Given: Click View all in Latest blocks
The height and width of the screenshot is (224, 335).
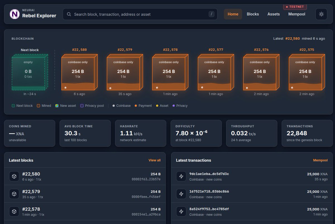Looking at the screenshot, I should pyautogui.click(x=154, y=160).
